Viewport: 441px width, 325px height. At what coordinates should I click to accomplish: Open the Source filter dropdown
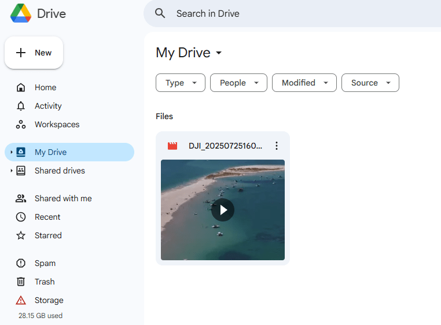[x=370, y=83]
